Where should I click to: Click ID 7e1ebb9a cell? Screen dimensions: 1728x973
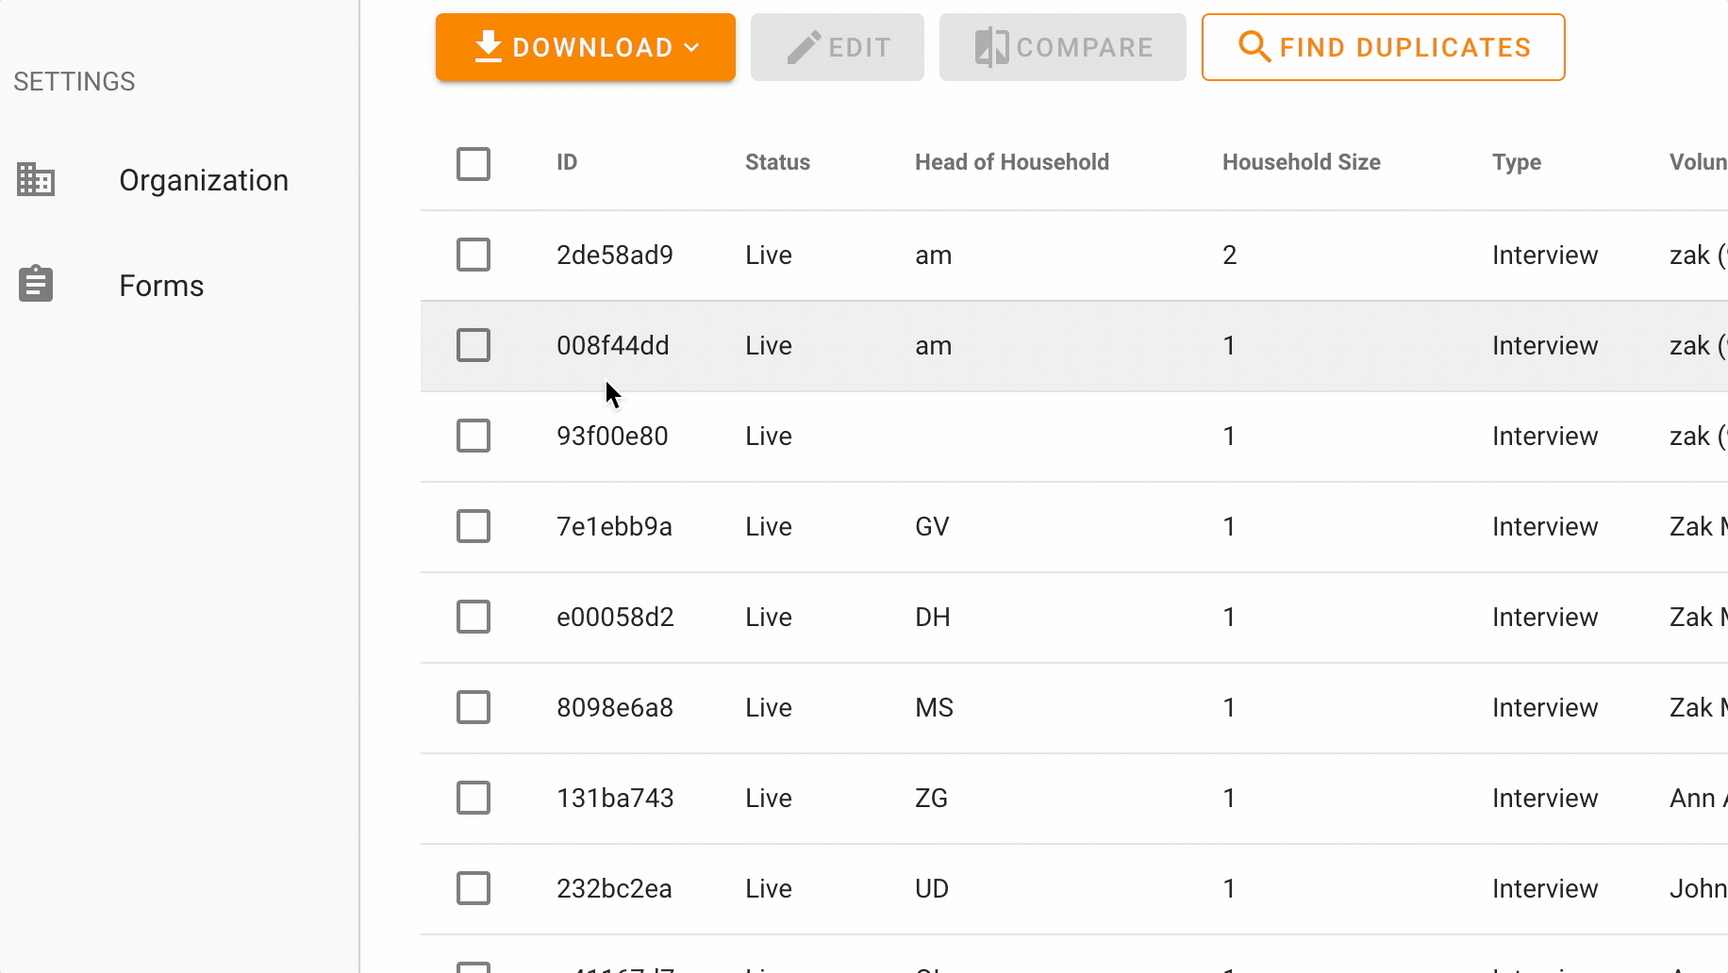point(614,526)
